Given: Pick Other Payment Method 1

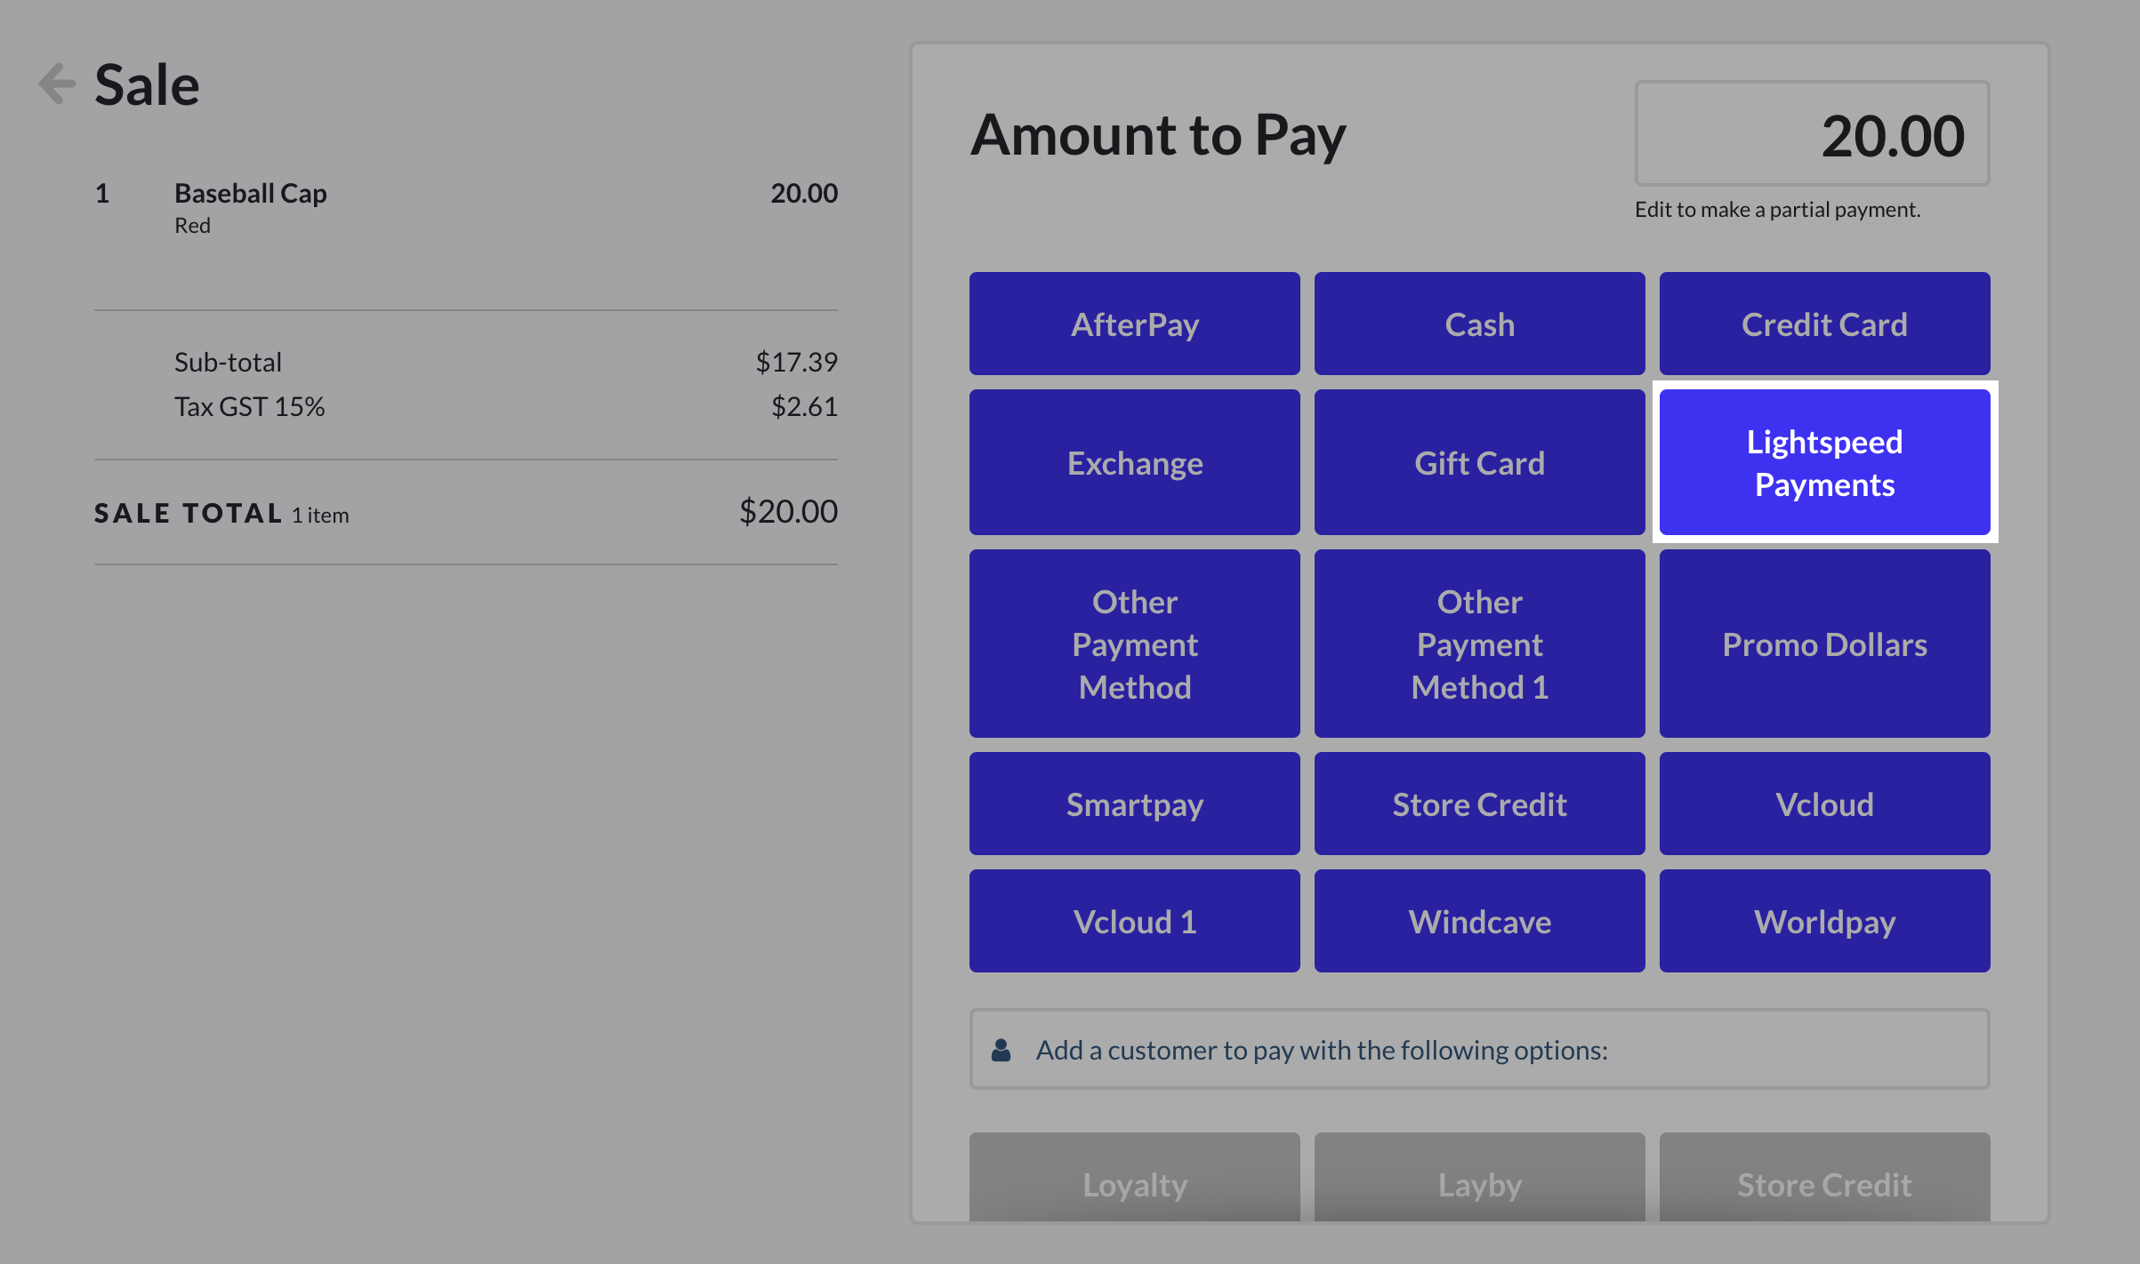Looking at the screenshot, I should (1479, 644).
